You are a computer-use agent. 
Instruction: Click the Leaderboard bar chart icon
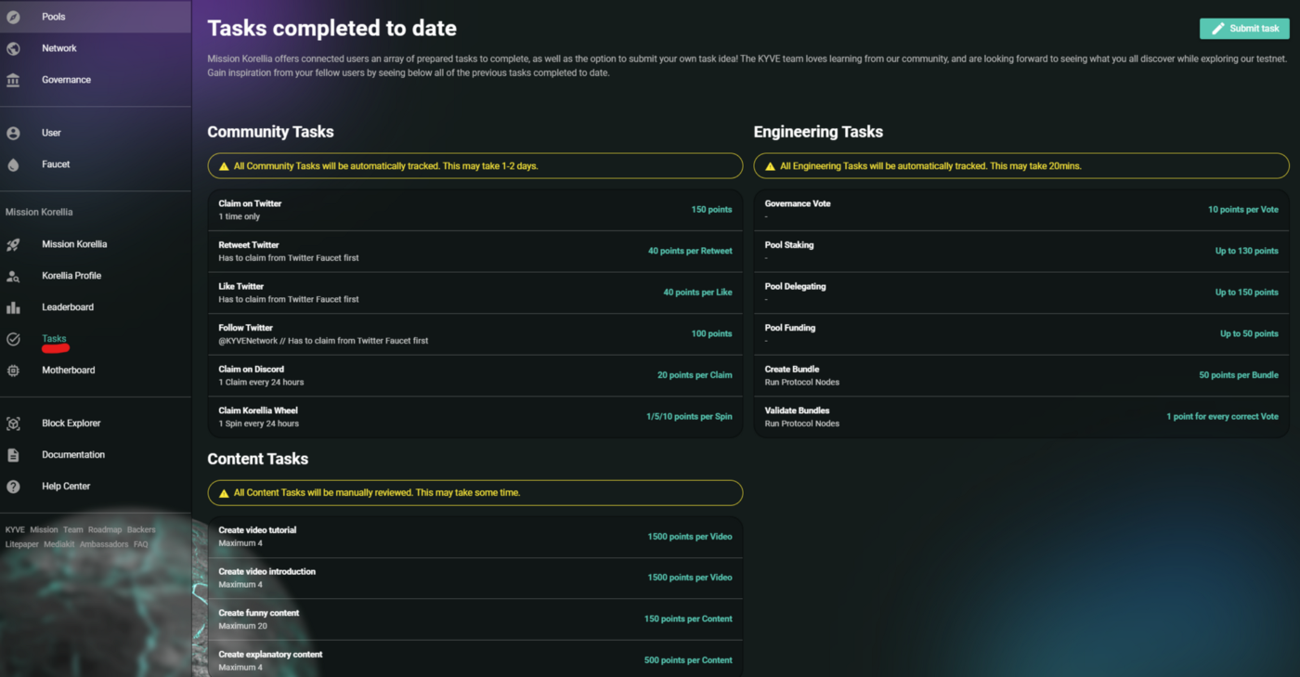pos(13,307)
